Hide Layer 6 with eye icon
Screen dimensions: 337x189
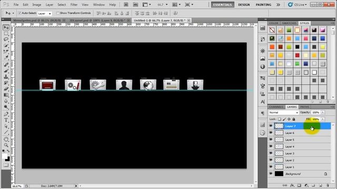271,133
